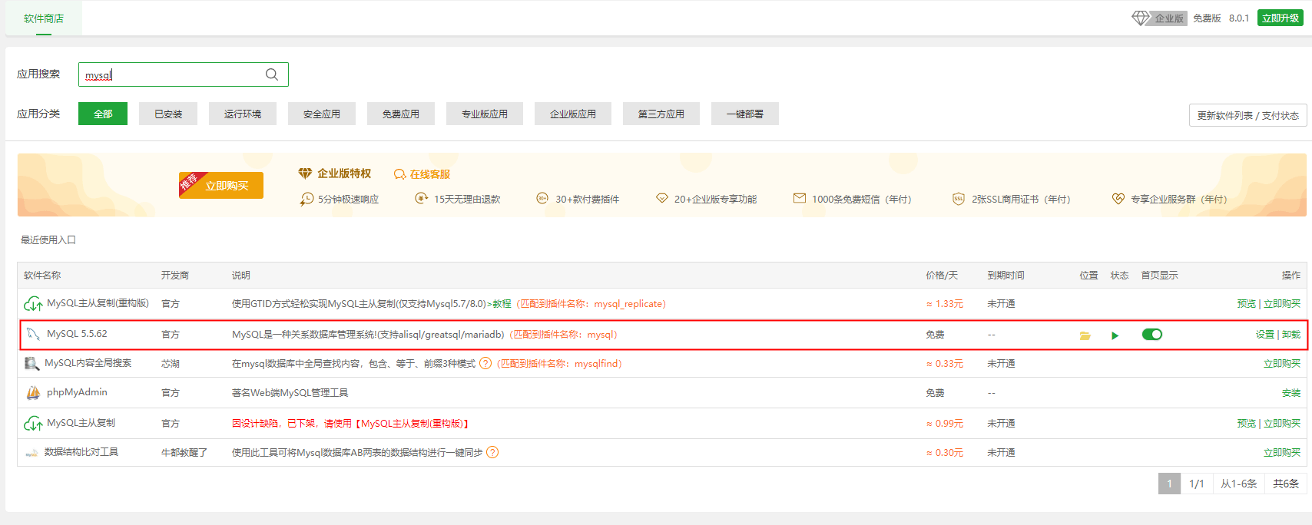The width and height of the screenshot is (1312, 525).
Task: Filter by 运行环境 category
Action: click(x=243, y=114)
